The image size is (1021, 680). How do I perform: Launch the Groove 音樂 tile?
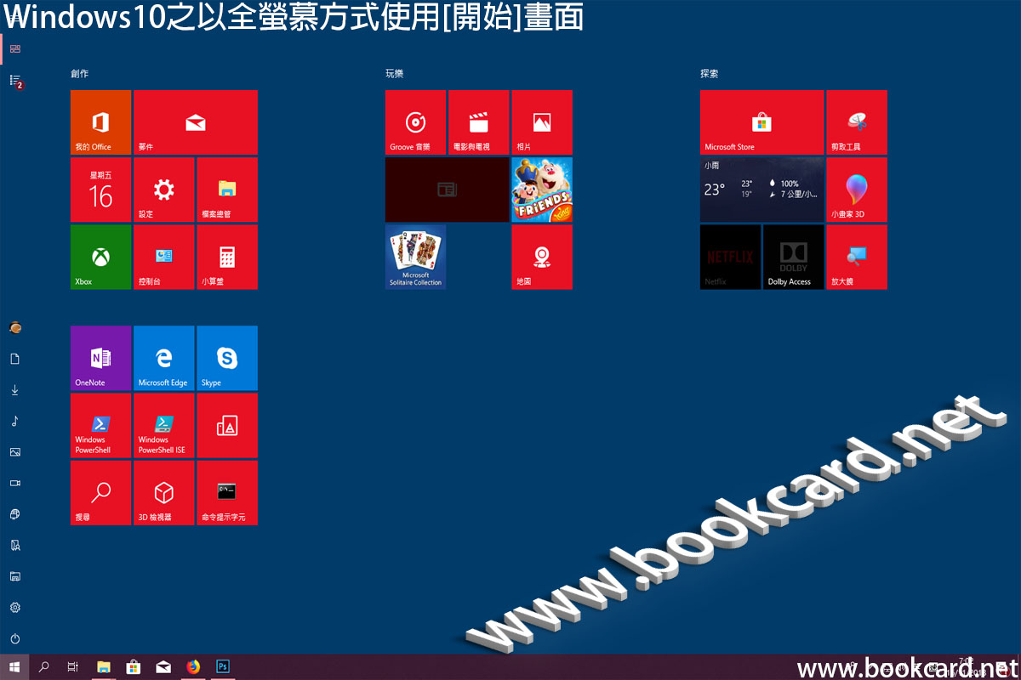coord(415,122)
